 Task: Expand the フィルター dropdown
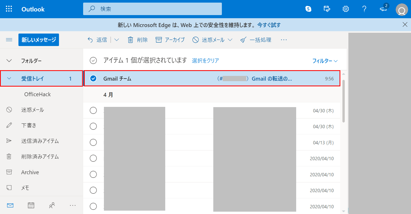(x=325, y=61)
